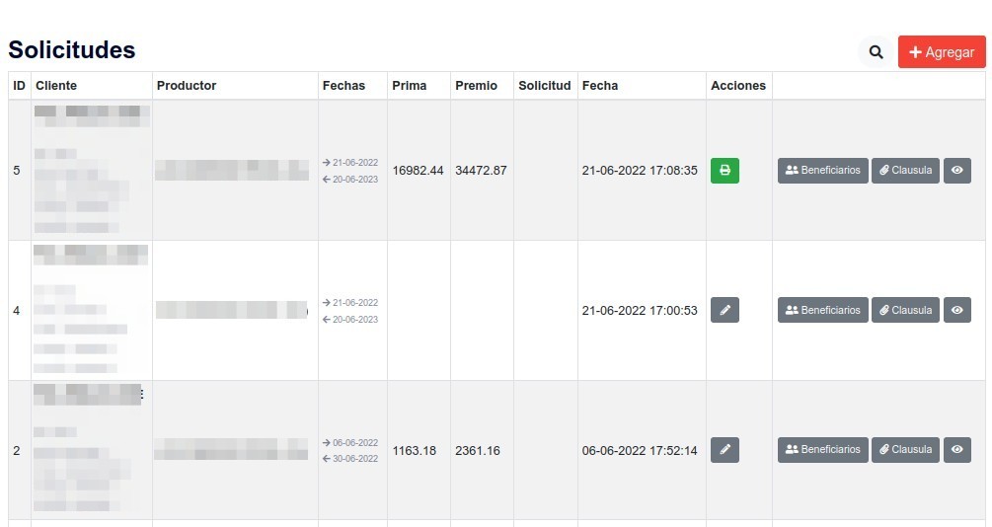Open Beneficiarios for solicitud 4
This screenshot has width=992, height=527.
tap(822, 311)
